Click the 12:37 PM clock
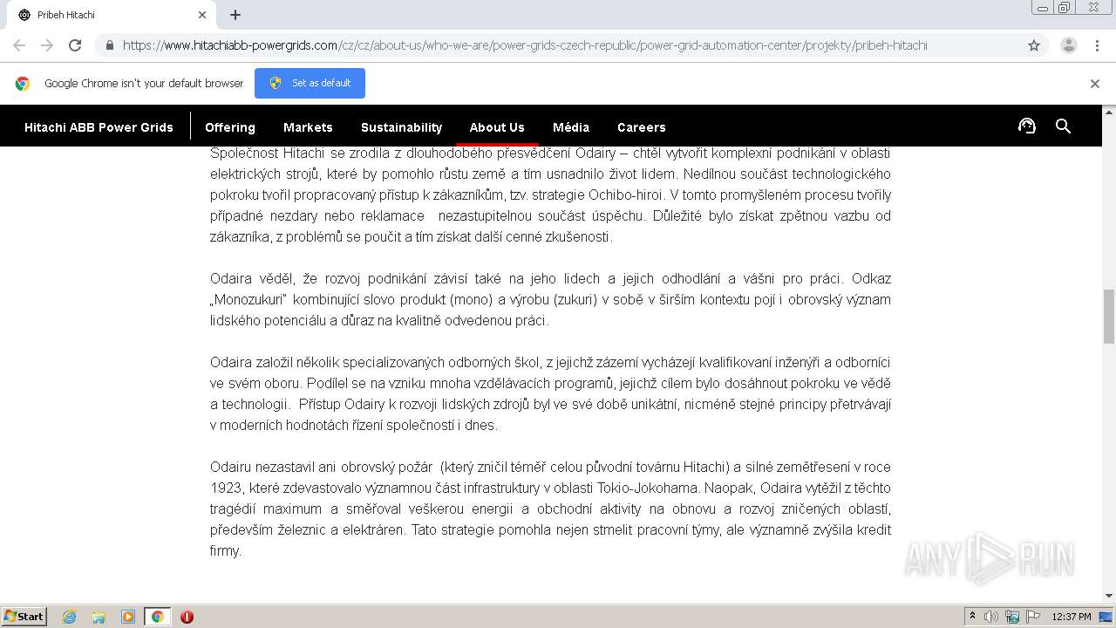Image resolution: width=1116 pixels, height=628 pixels. 1072,617
